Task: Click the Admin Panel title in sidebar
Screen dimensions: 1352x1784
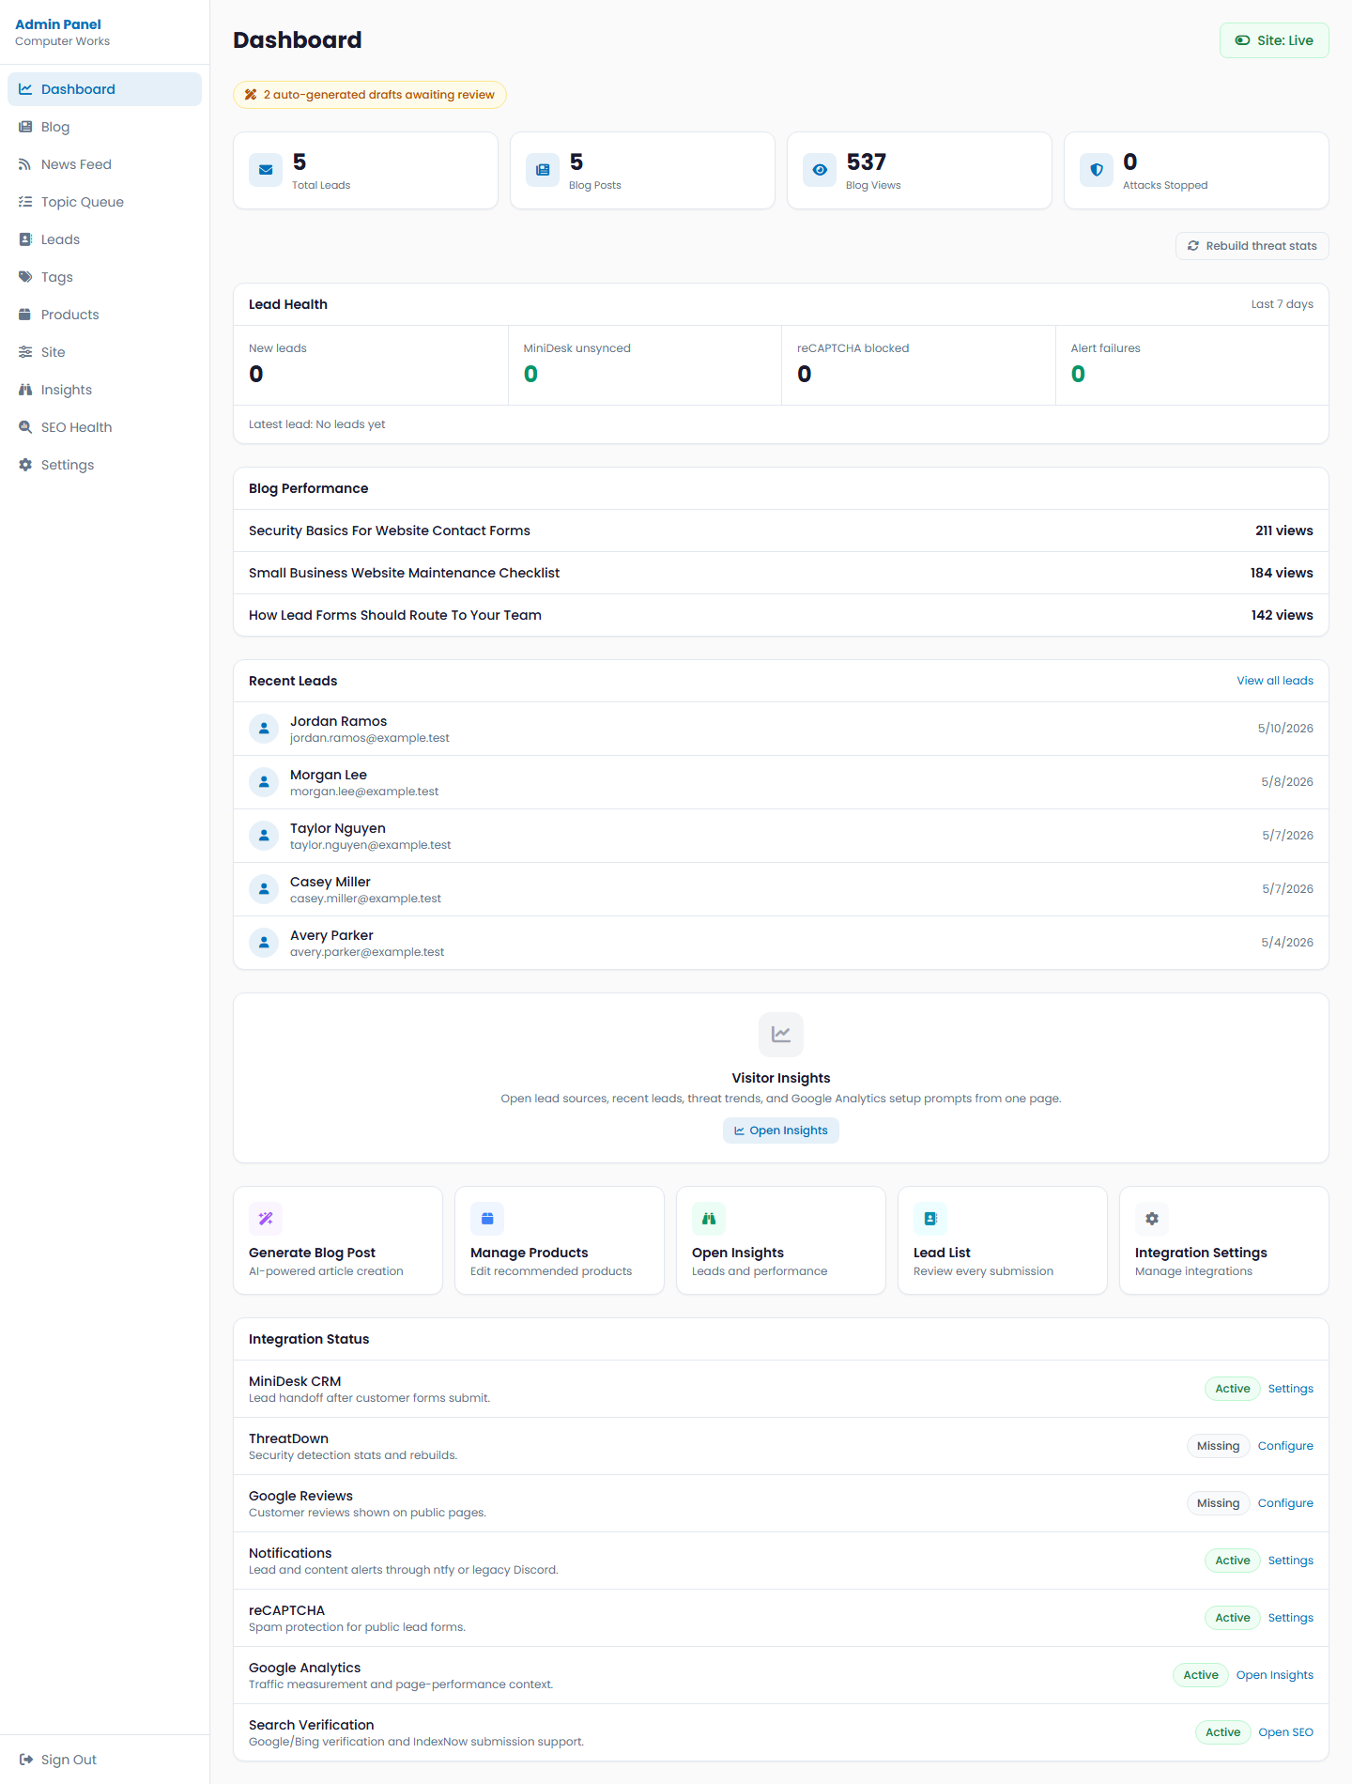Action: 58,24
